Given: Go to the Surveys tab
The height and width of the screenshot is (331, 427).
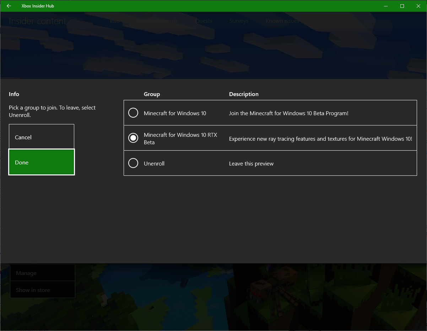Looking at the screenshot, I should [x=239, y=21].
